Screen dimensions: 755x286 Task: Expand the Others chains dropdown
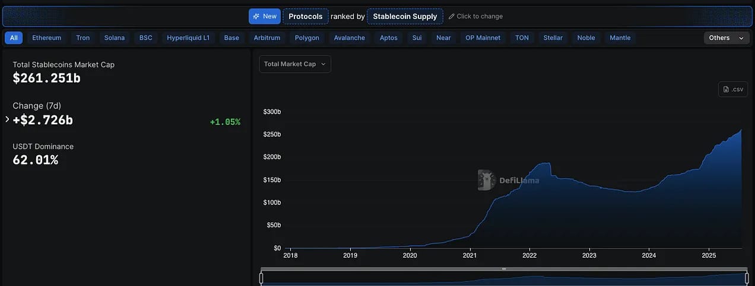726,38
